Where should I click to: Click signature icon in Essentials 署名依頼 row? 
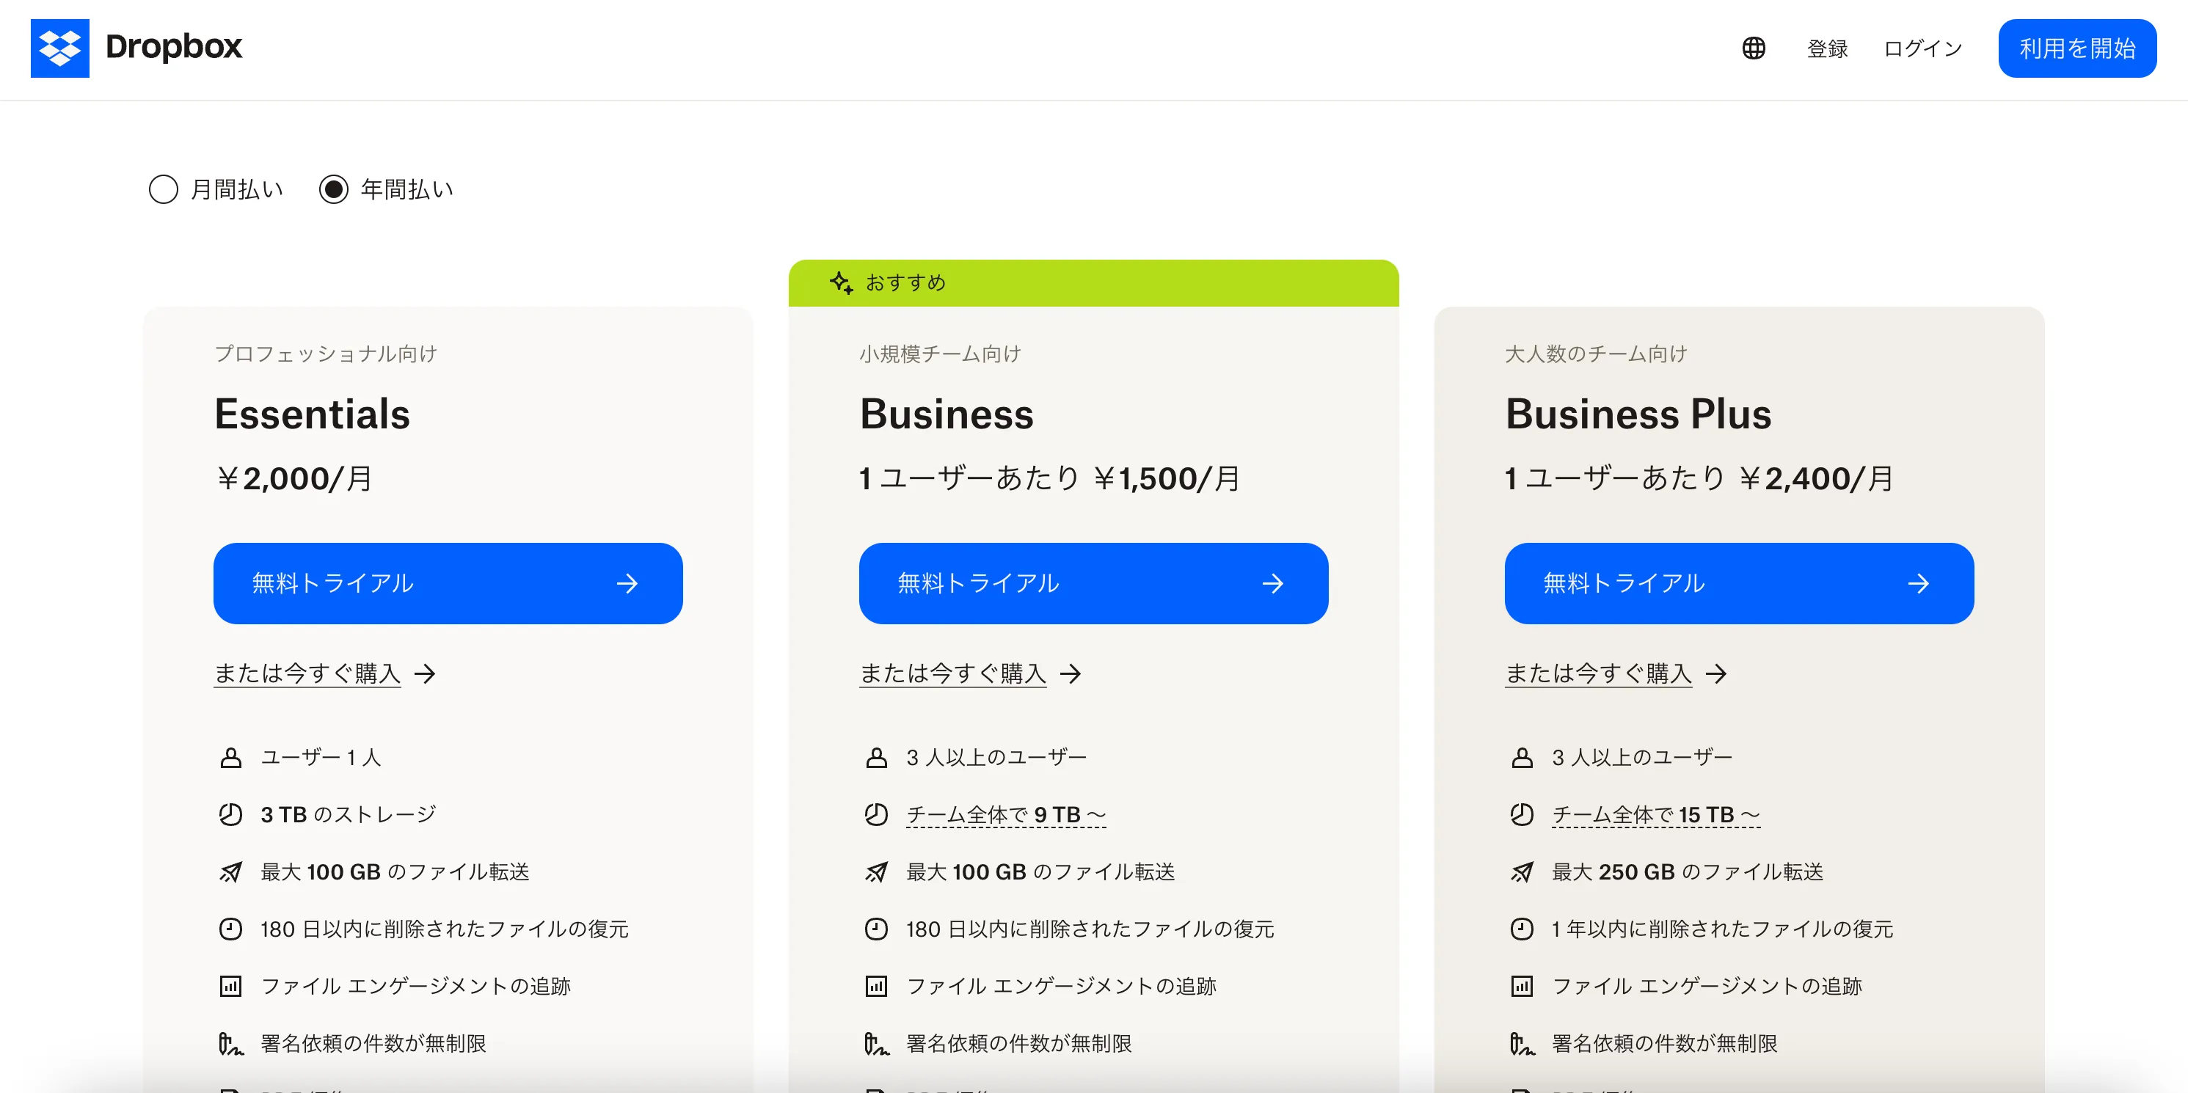tap(230, 1043)
